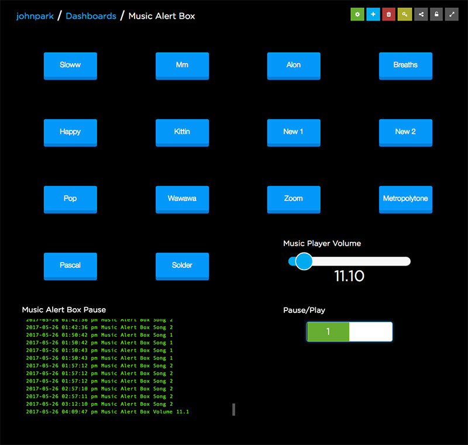468x445 pixels.
Task: Click the red trash delete icon
Action: tap(388, 15)
